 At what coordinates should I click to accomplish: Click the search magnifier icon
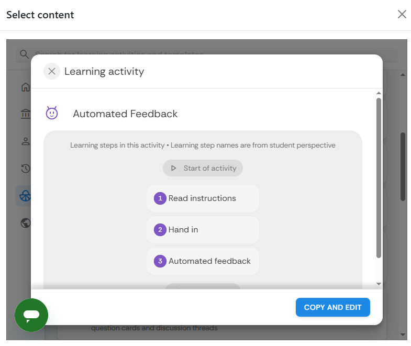click(24, 54)
